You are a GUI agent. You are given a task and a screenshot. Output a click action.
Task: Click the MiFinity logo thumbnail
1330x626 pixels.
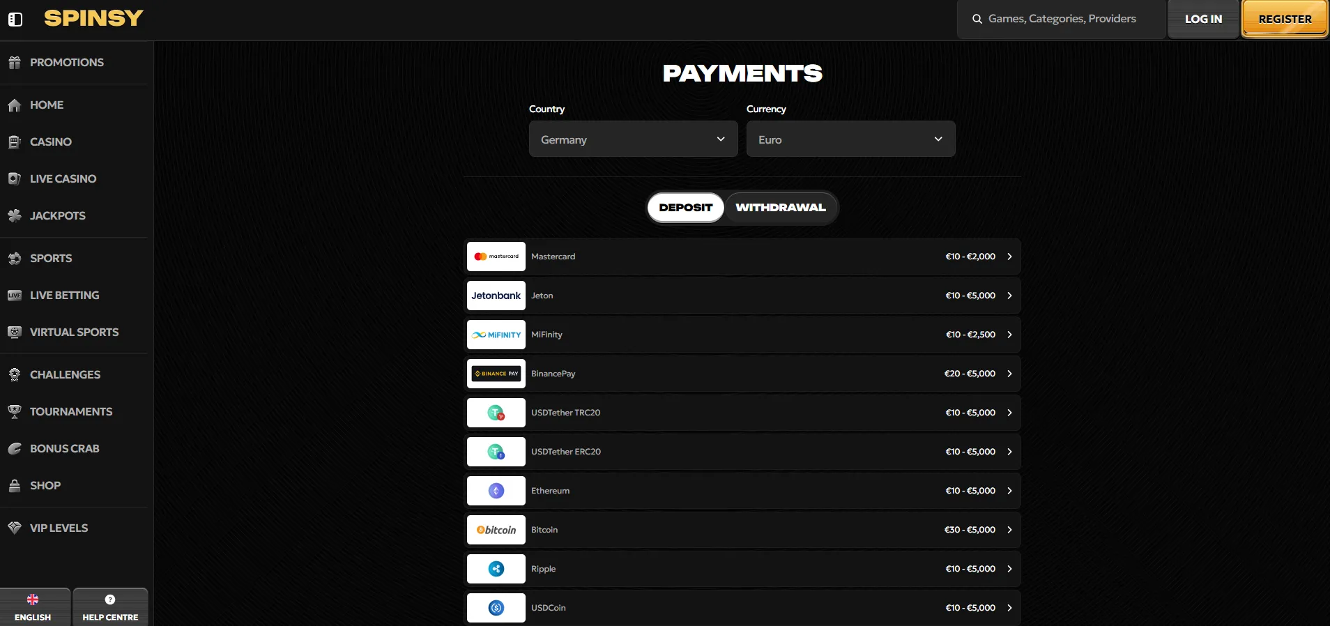click(x=496, y=335)
